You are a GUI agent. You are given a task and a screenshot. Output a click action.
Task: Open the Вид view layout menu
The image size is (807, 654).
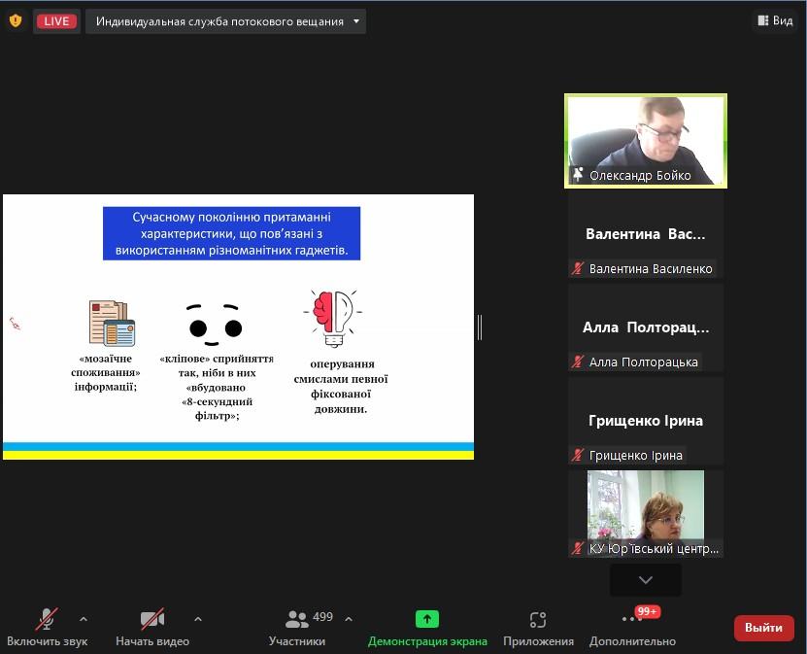[774, 21]
